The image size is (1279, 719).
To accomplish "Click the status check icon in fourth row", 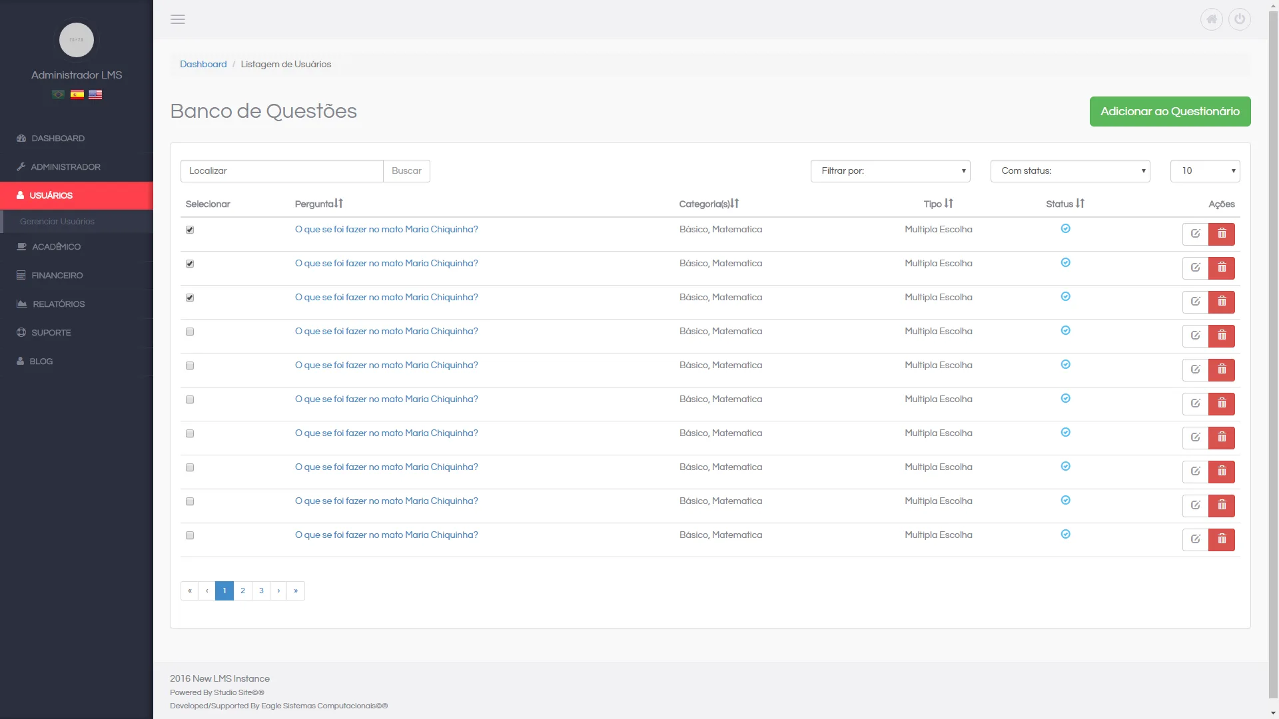I will click(x=1066, y=331).
